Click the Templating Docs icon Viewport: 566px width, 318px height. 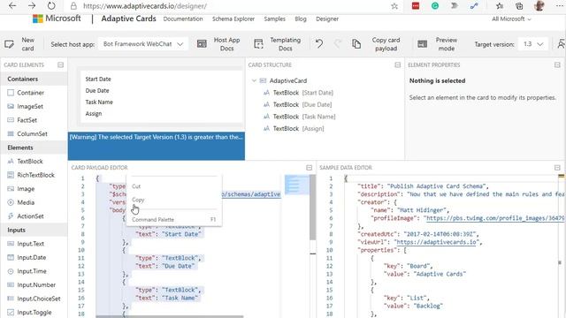[258, 44]
